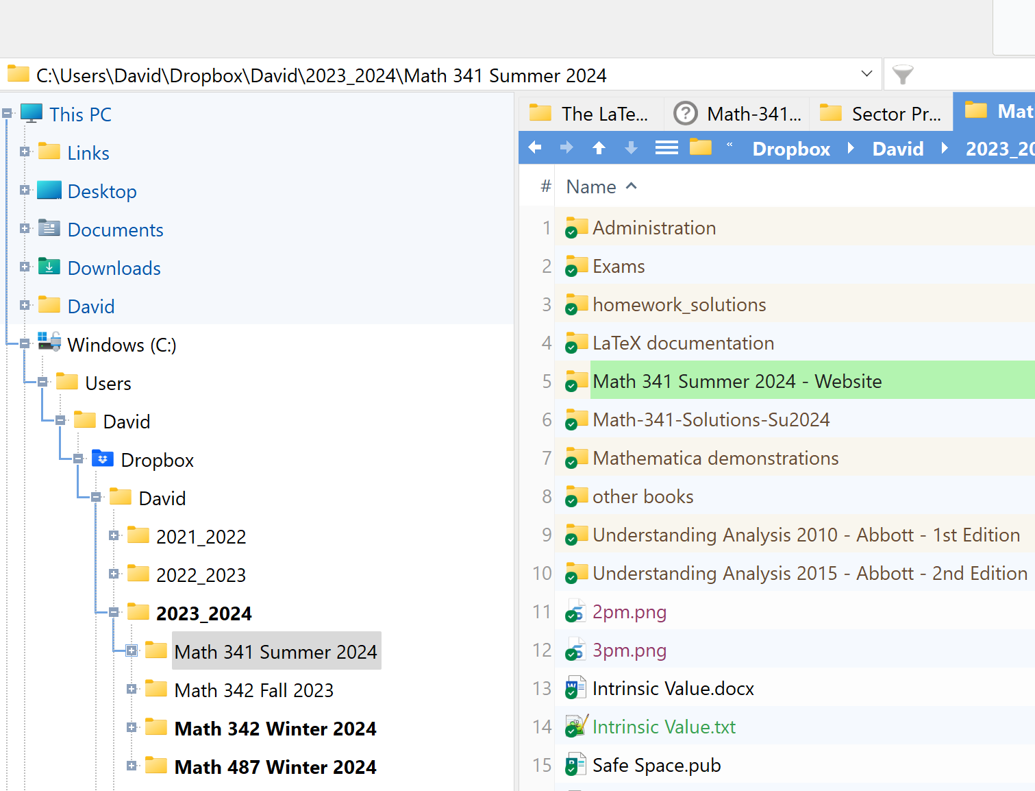This screenshot has height=791, width=1035.
Task: Collapse the 2023_2024 tree node
Action: pos(114,613)
